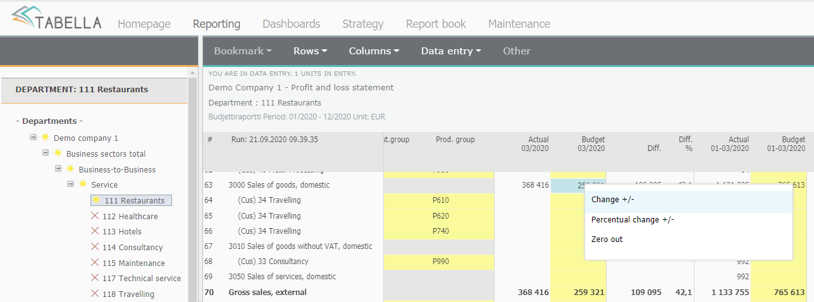This screenshot has width=814, height=302.
Task: Collapse the Demo company 1 tree node
Action: pos(33,138)
